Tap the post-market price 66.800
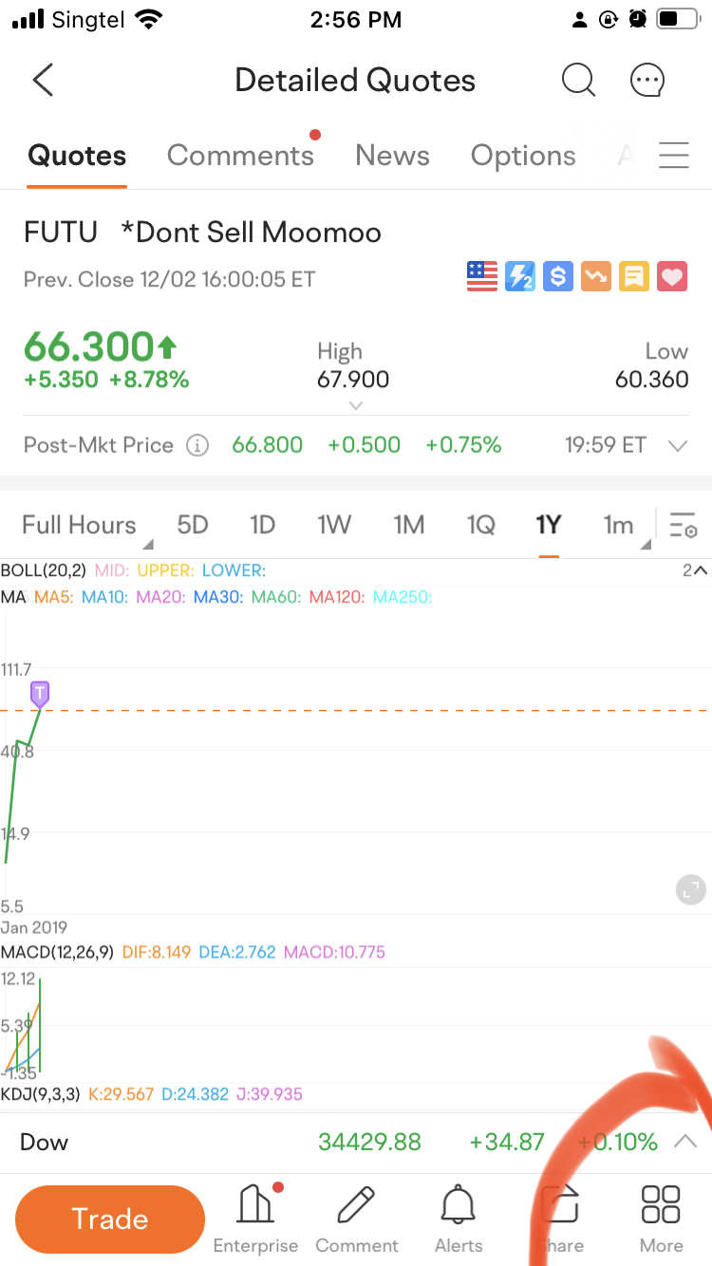This screenshot has width=712, height=1266. coord(268,445)
